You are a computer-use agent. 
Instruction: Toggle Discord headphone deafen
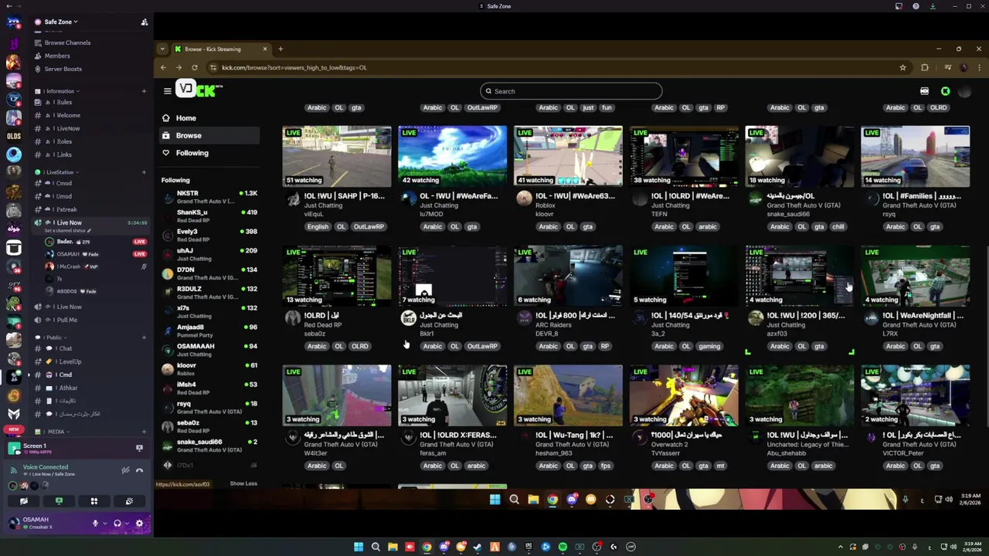[117, 524]
